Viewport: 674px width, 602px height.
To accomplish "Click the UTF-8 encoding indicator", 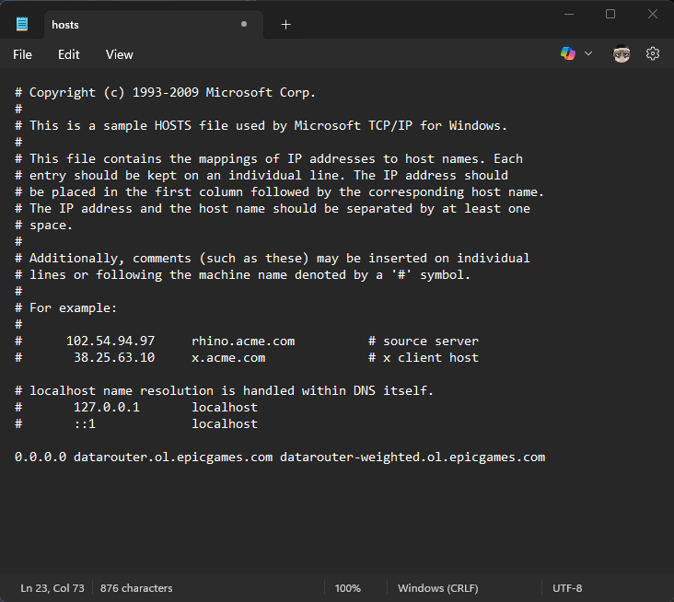I will pyautogui.click(x=567, y=588).
